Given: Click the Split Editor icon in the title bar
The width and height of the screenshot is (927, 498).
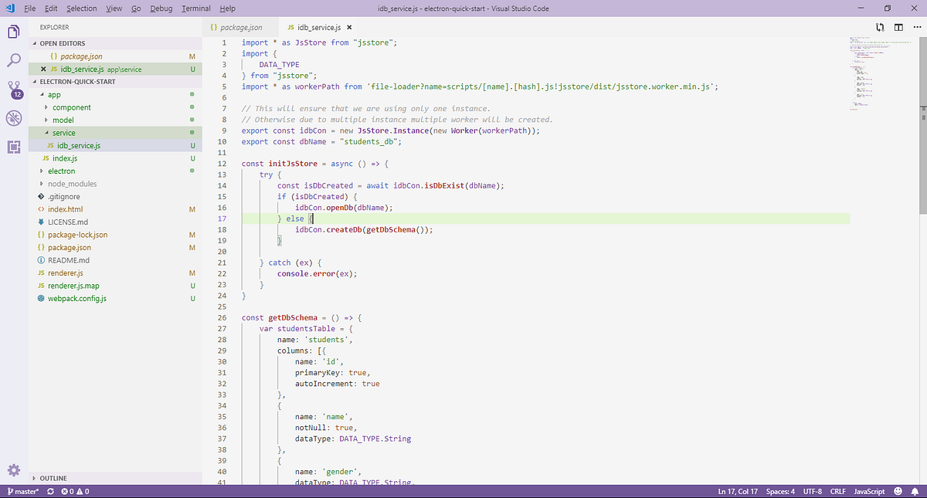Looking at the screenshot, I should tap(897, 25).
